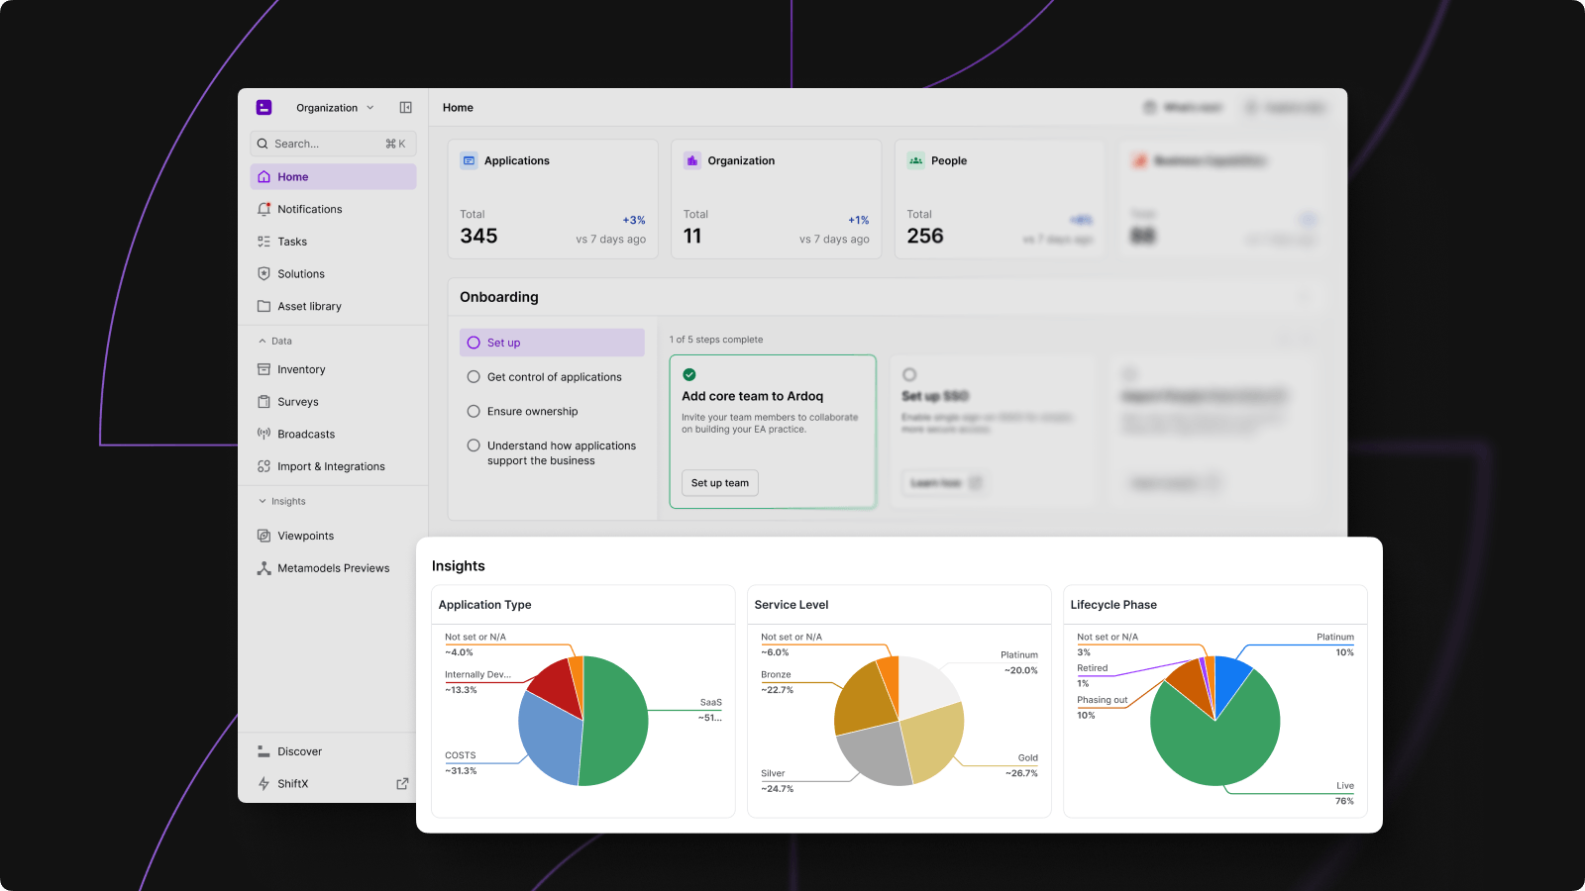Open Solutions shield icon
This screenshot has width=1585, height=891.
(264, 274)
